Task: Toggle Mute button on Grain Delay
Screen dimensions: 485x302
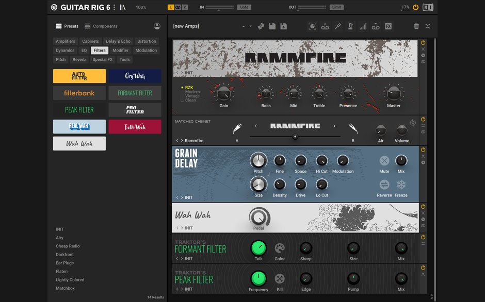Action: [384, 161]
